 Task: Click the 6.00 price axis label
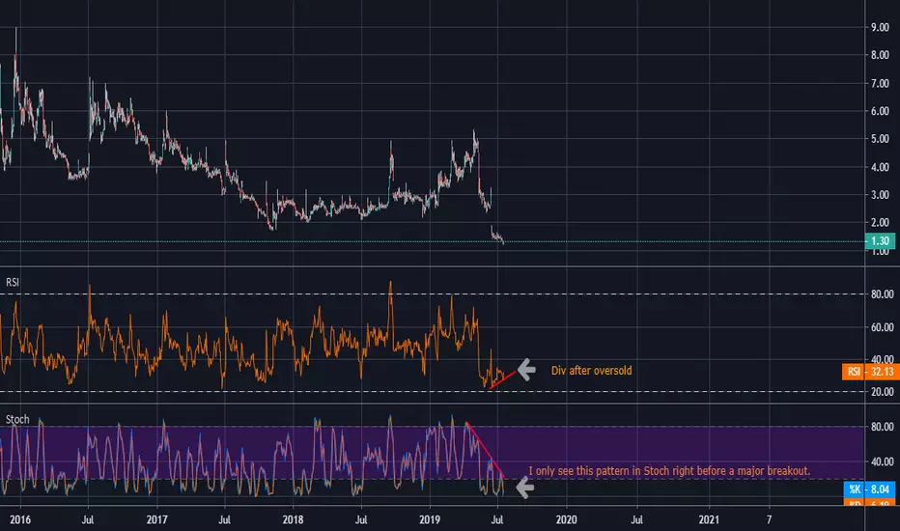click(x=880, y=111)
